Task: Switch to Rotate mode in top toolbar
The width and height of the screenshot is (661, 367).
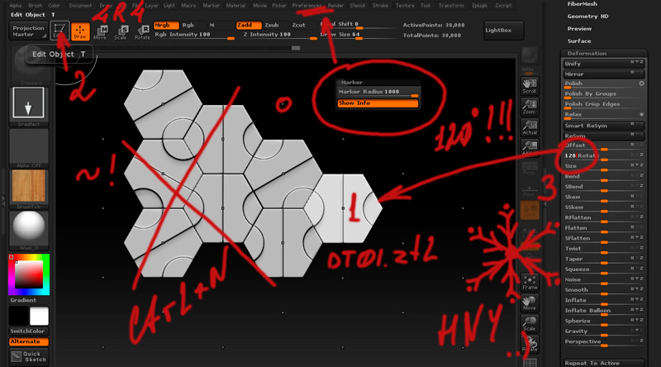Action: coord(142,32)
